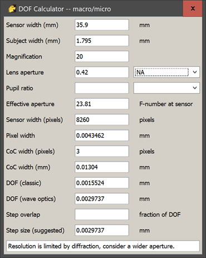
Task: Focus the empty Step overlap input box
Action: 102,215
